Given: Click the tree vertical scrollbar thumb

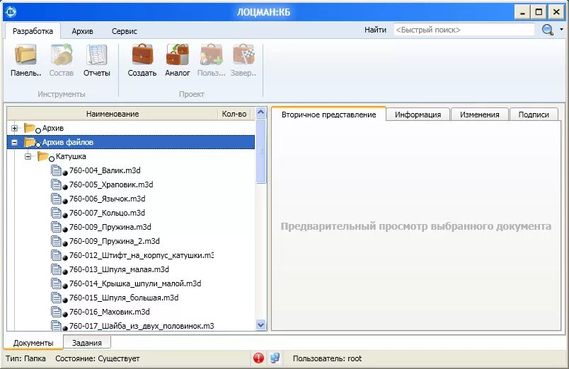Looking at the screenshot, I should 260,151.
